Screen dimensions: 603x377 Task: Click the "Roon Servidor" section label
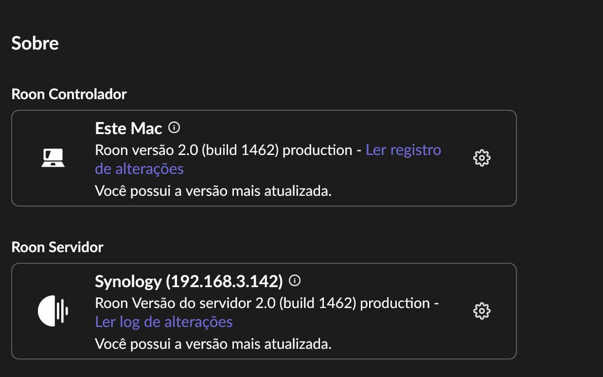[57, 247]
